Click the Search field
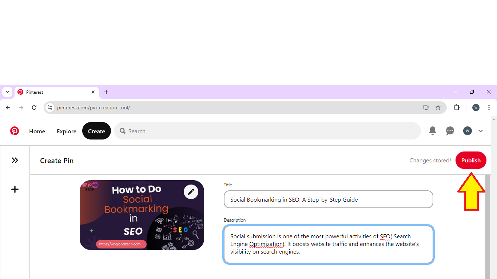The image size is (497, 279). click(x=267, y=131)
